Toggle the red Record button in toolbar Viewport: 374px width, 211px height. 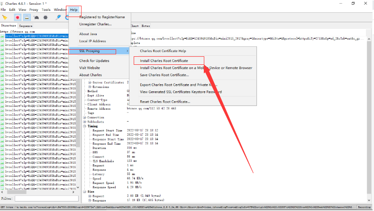[x=18, y=18]
